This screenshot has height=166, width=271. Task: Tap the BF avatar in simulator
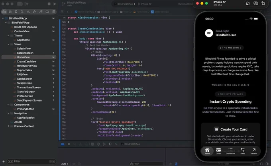point(209,33)
